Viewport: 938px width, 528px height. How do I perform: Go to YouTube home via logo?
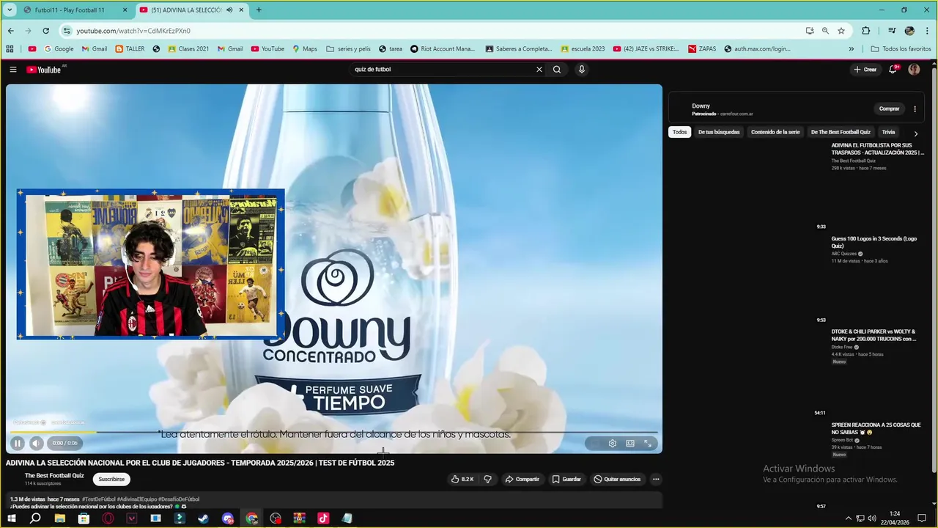(x=44, y=70)
